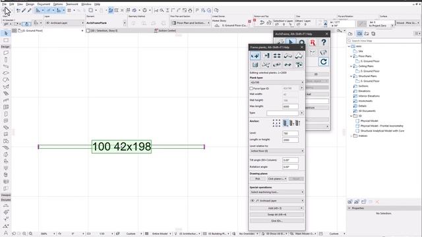Click the Swap dir (Alt+4) button
422x237 pixels.
(x=277, y=215)
